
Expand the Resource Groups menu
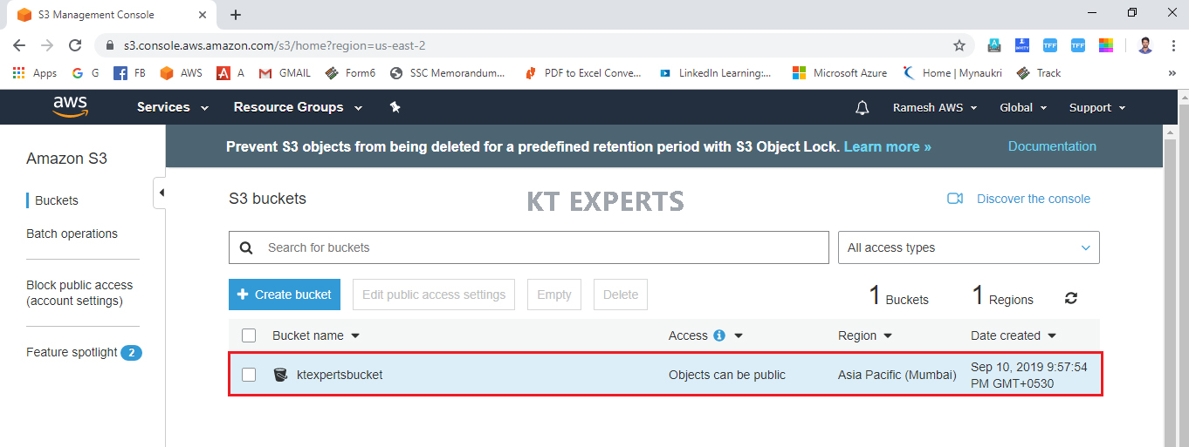click(x=299, y=107)
